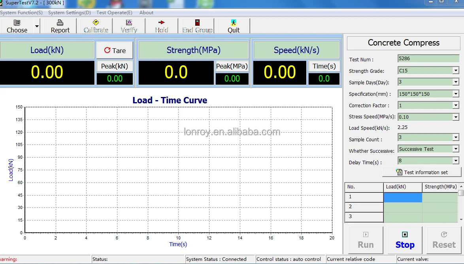Open the System Settings(D) menu
The height and width of the screenshot is (264, 464).
point(70,13)
